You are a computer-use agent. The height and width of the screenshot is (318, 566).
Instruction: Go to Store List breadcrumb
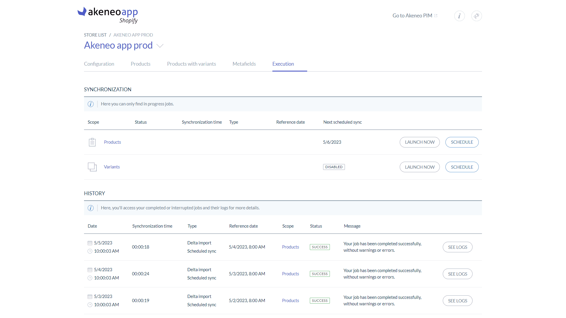tap(95, 35)
